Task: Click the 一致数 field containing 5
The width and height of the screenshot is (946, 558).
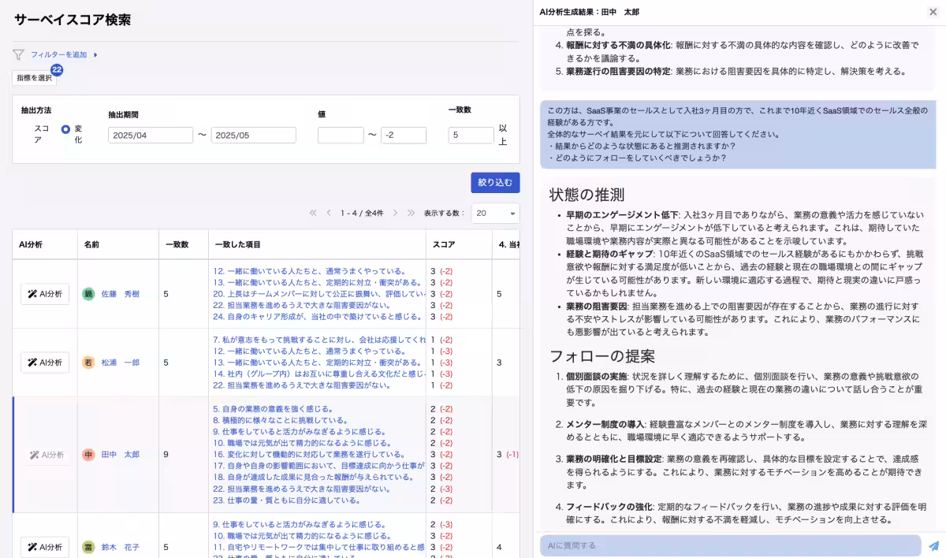Action: [x=471, y=135]
